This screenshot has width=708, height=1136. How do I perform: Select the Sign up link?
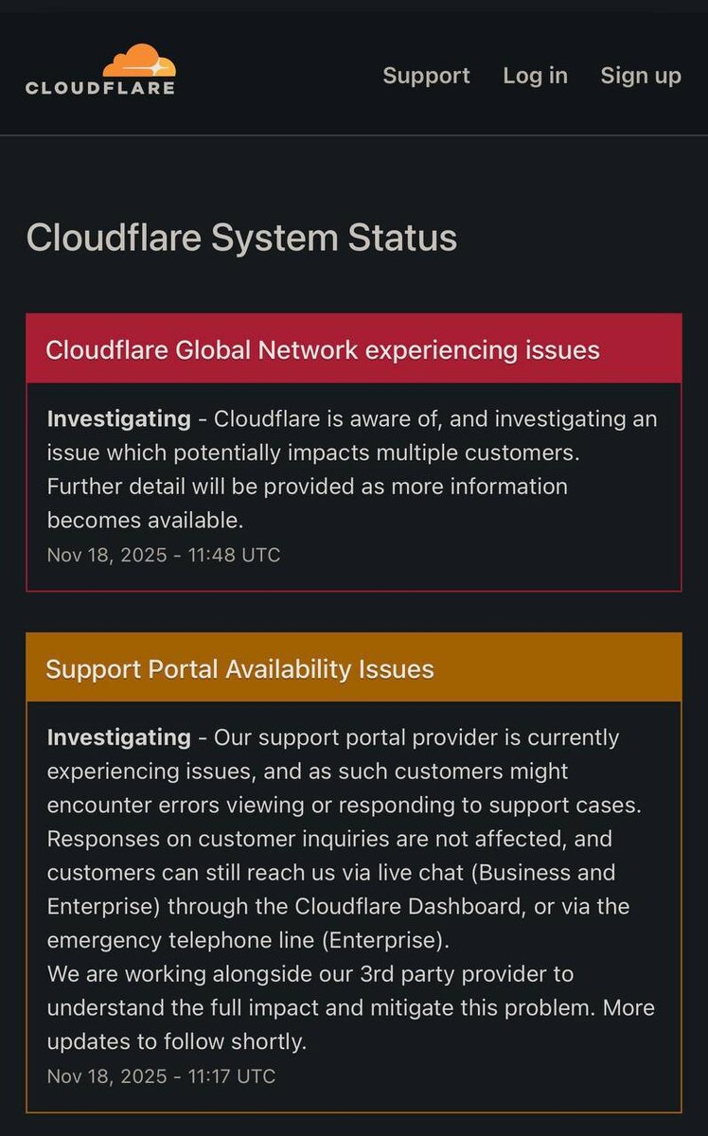(641, 76)
